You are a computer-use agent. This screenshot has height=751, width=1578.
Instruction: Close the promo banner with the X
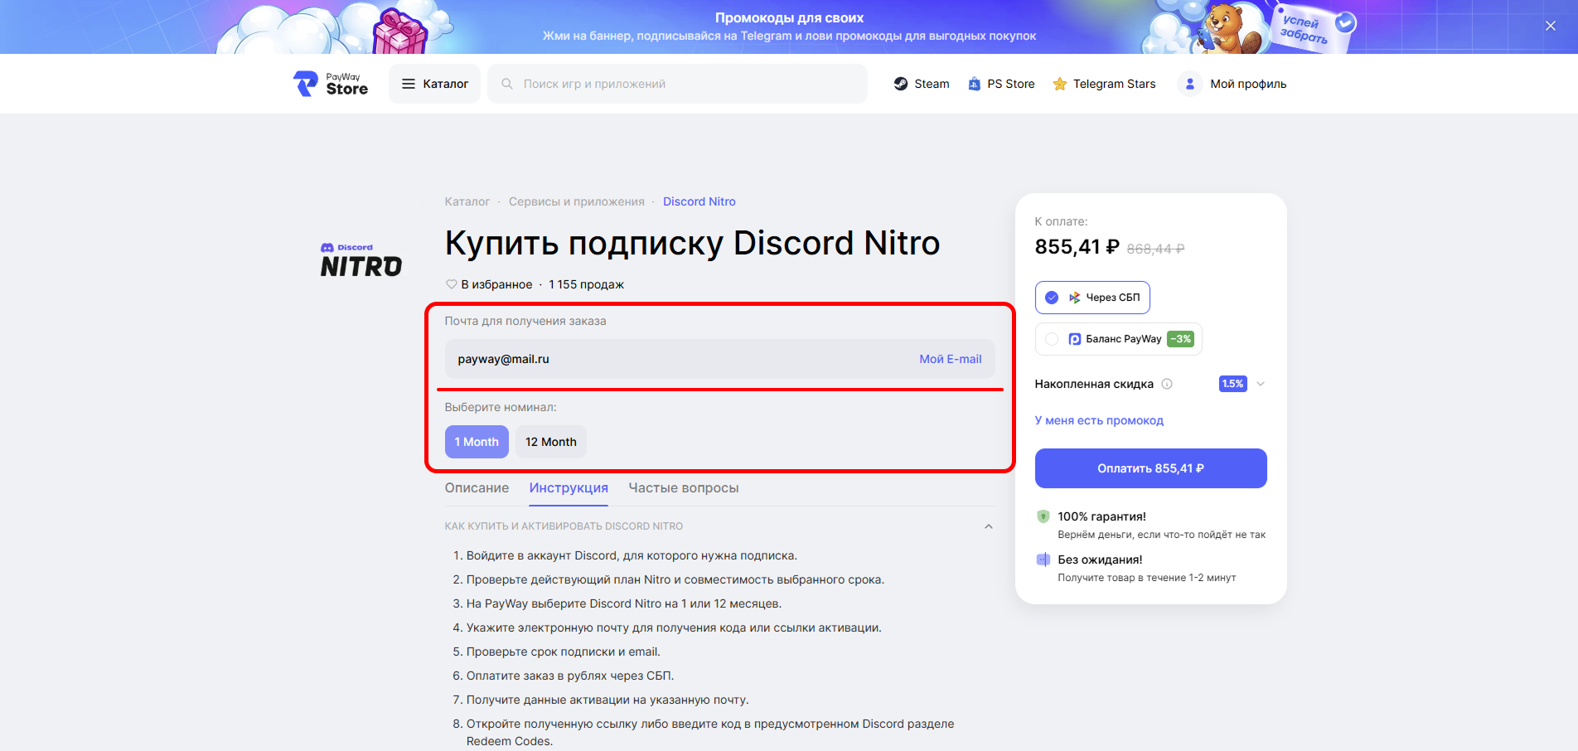[1551, 26]
